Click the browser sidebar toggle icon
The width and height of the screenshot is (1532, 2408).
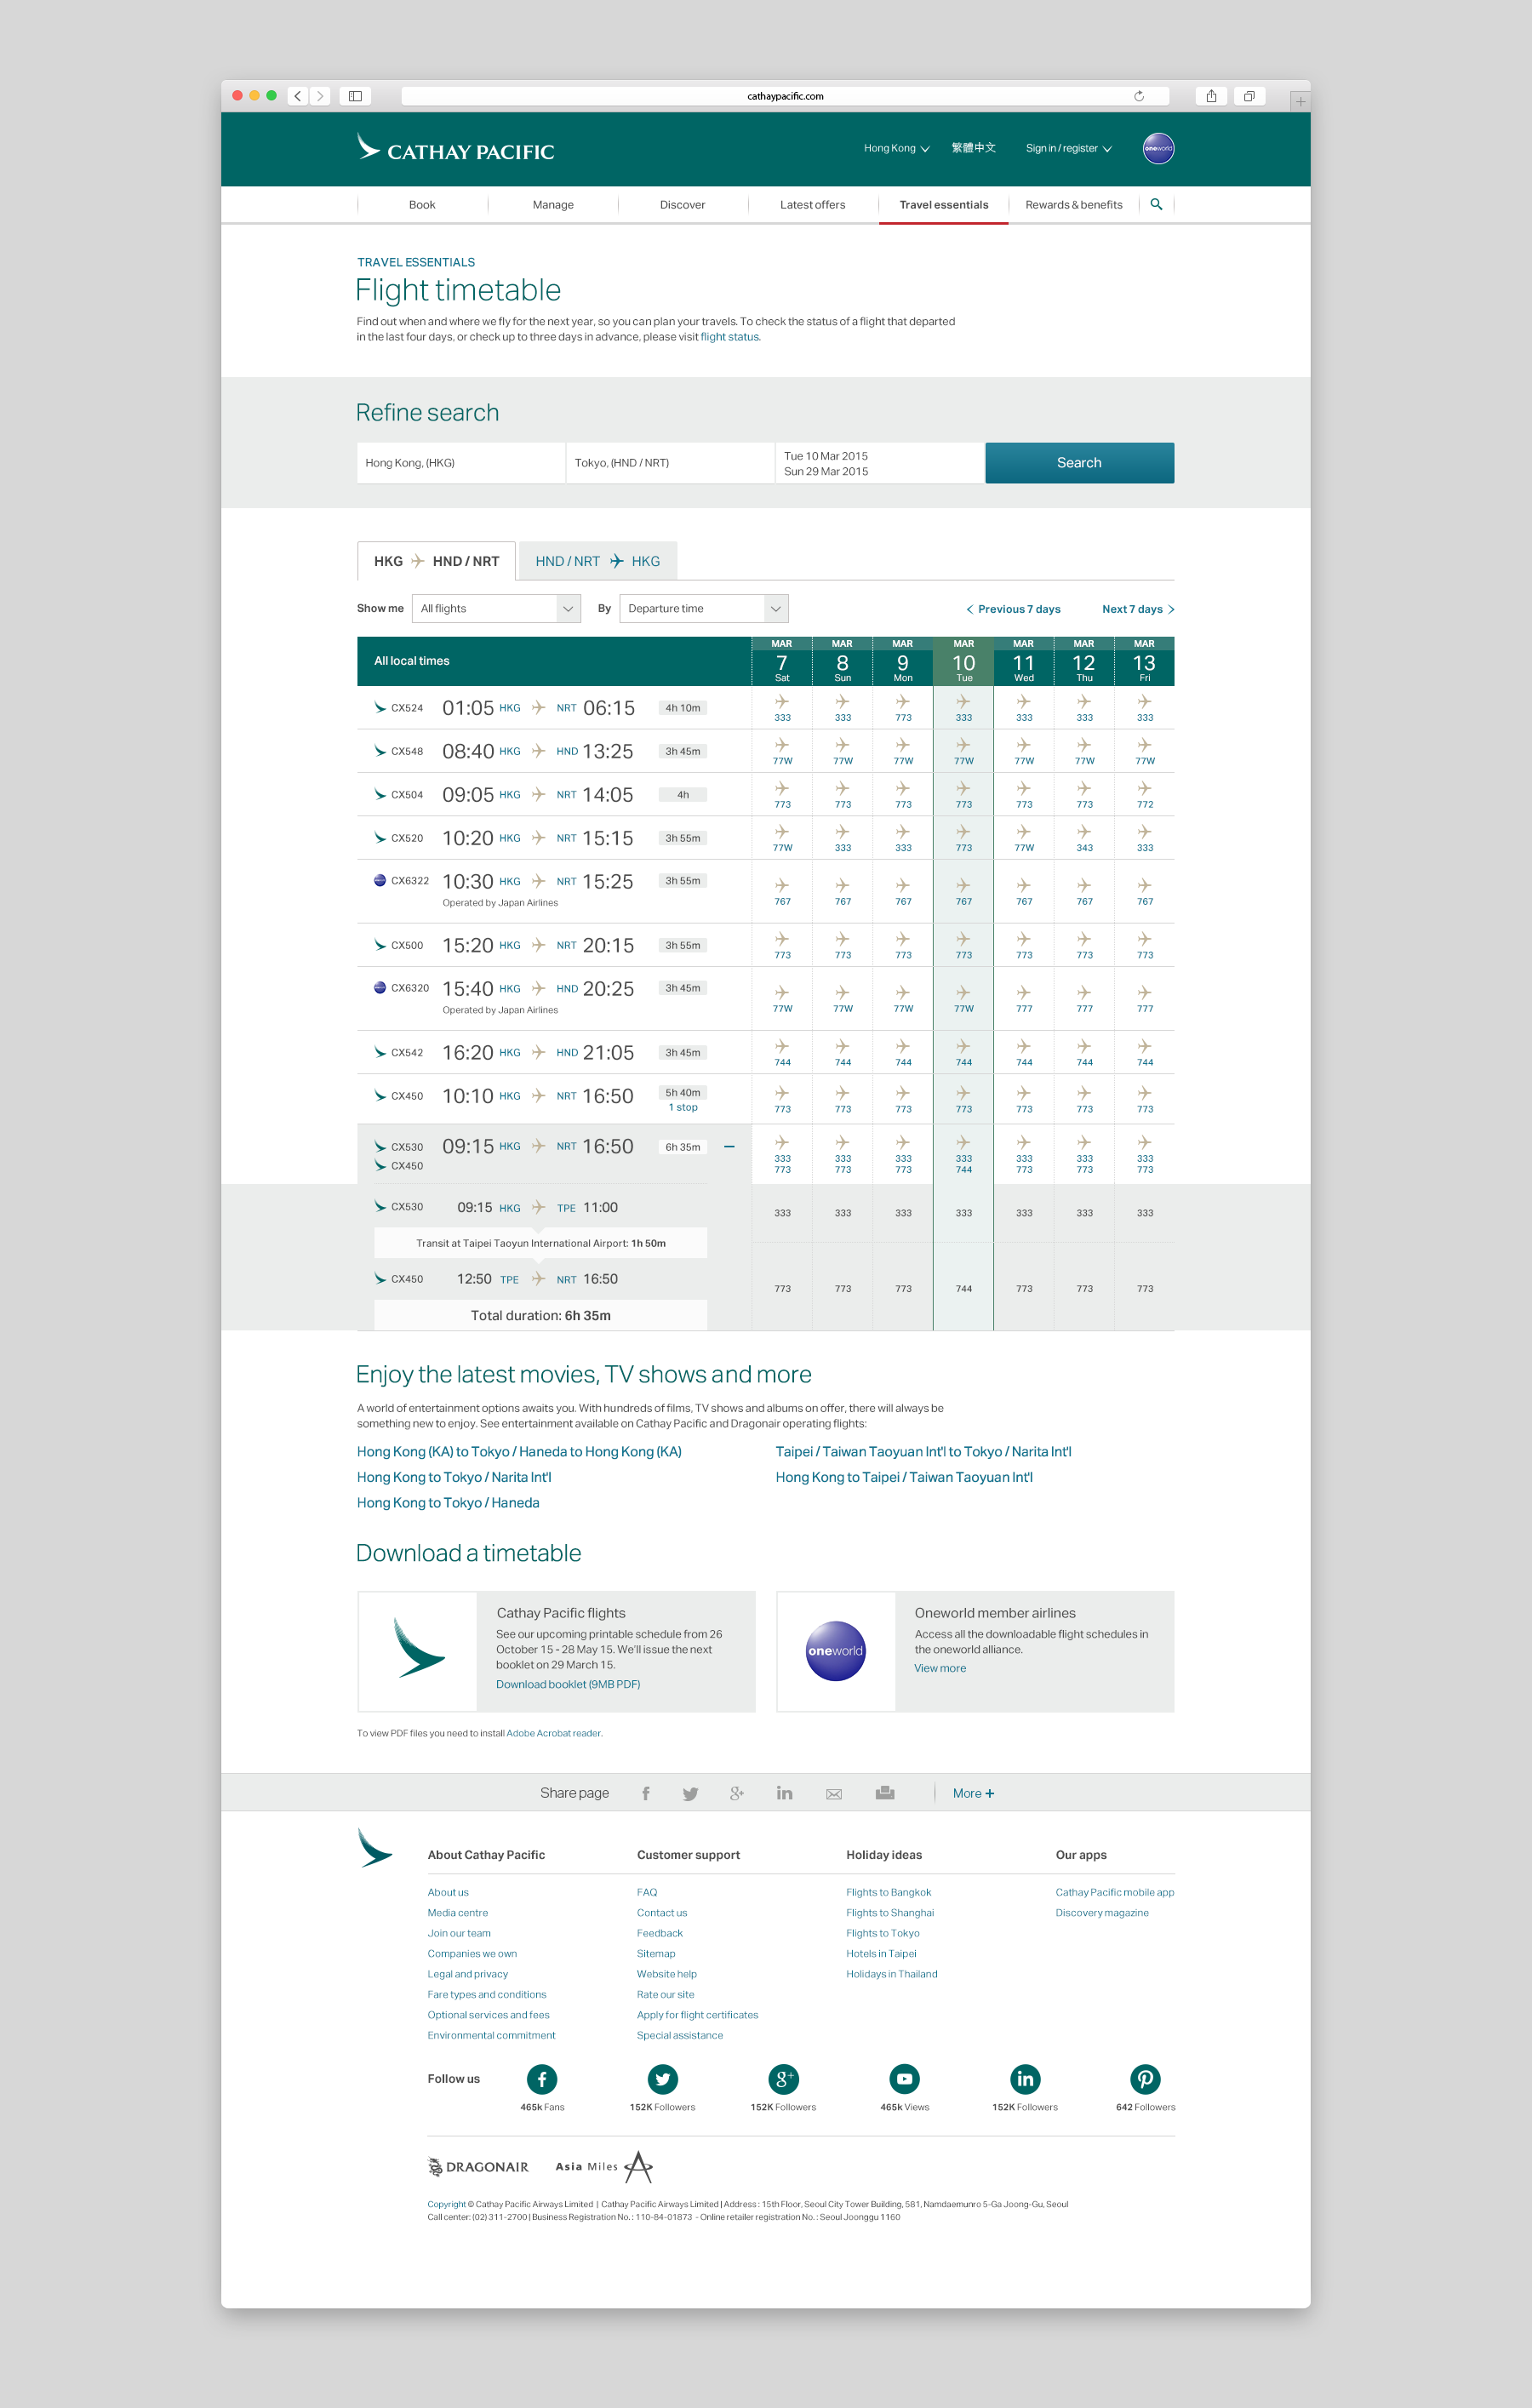click(x=355, y=96)
